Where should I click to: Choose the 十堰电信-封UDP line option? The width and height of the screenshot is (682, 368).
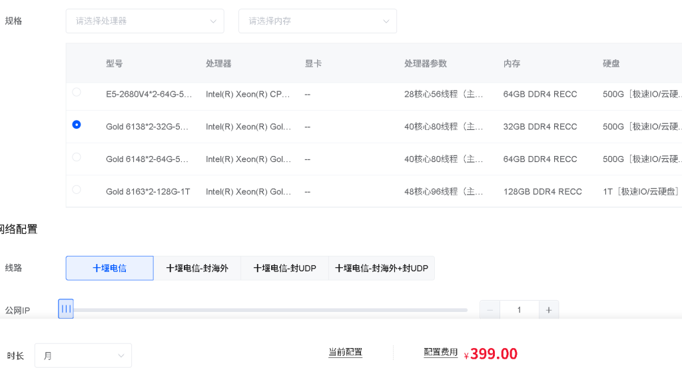(x=284, y=268)
